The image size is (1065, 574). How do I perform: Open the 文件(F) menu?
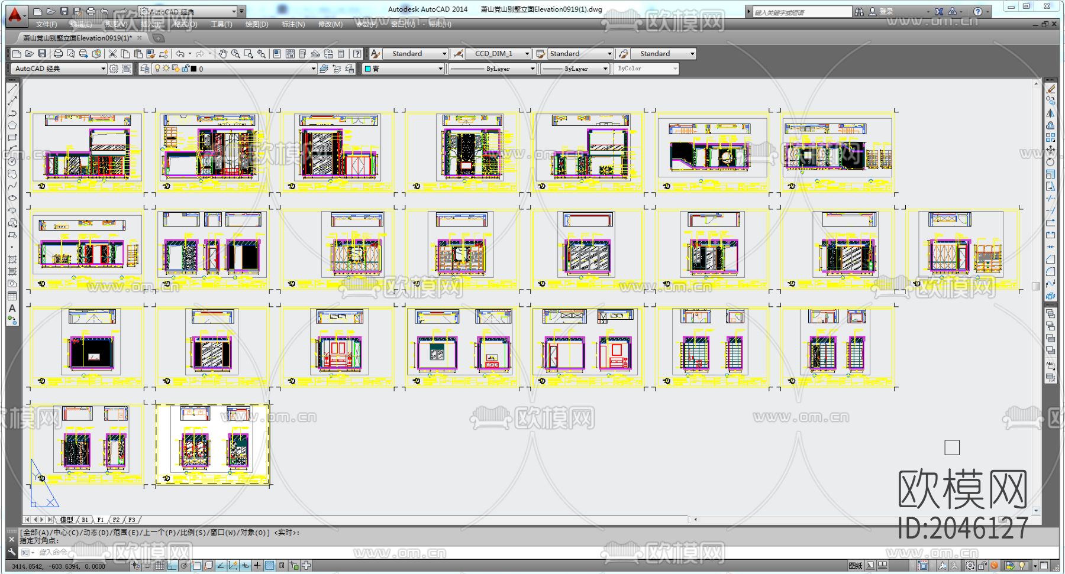point(46,24)
